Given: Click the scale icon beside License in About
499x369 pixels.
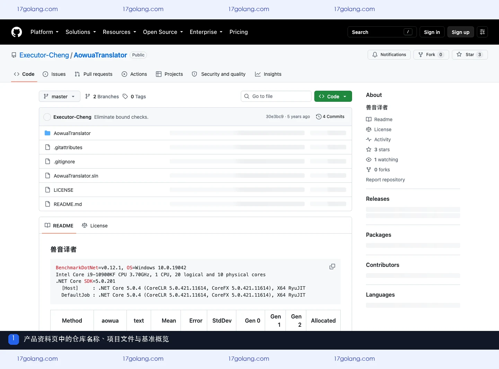Looking at the screenshot, I should tap(369, 129).
